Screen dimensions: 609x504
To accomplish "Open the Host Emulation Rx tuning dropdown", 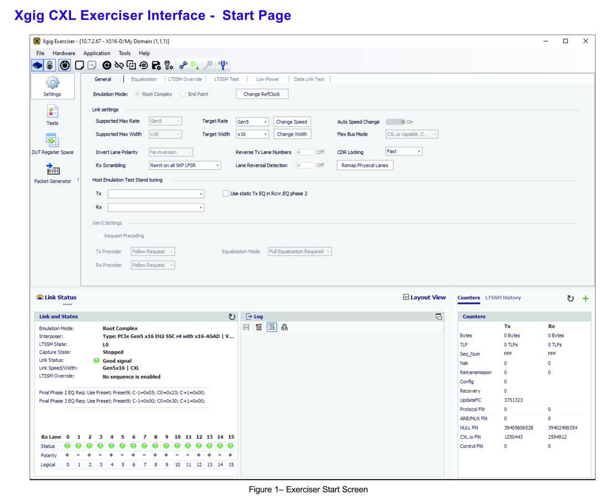I will coord(156,207).
